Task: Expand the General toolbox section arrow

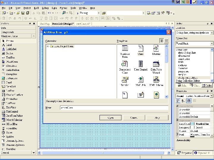Action: point(34,153)
